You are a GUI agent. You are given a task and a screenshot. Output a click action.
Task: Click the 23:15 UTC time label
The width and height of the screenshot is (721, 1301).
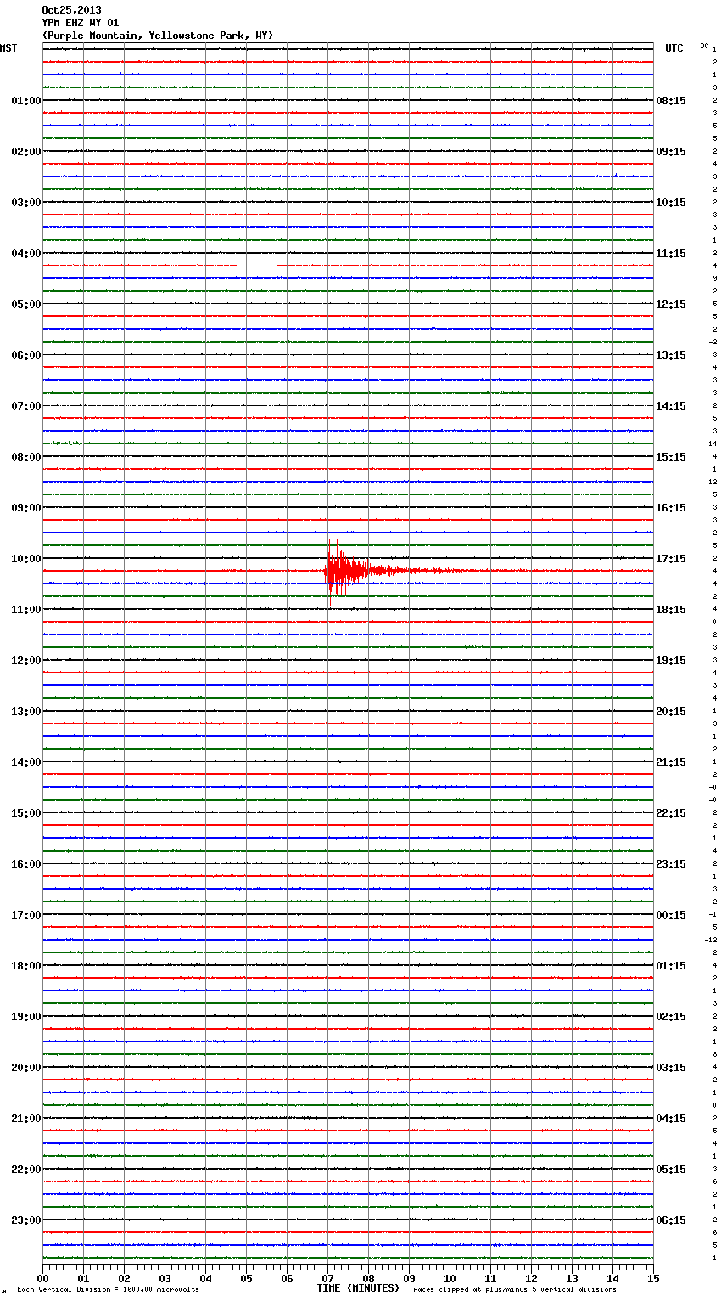coord(671,864)
